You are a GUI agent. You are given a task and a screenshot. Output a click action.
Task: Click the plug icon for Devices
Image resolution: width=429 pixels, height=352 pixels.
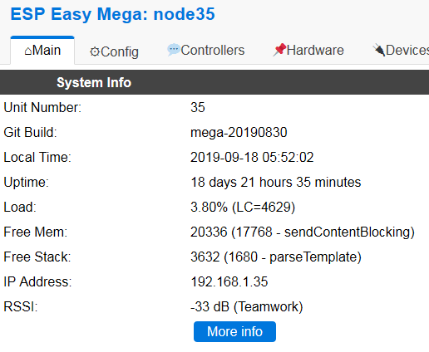[x=379, y=50]
